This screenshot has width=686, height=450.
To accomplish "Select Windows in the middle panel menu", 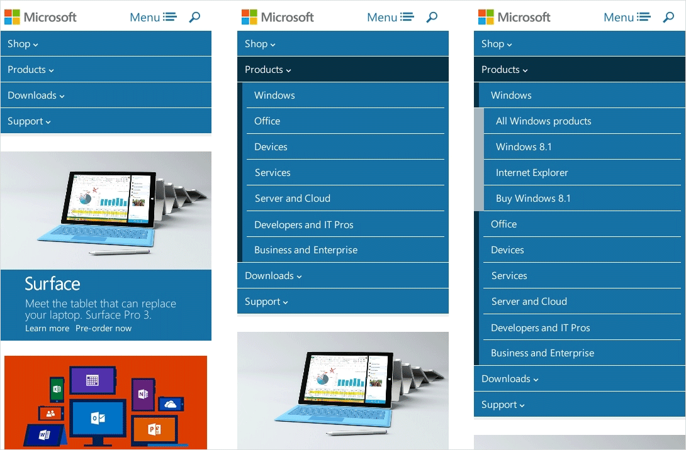I will coord(345,96).
